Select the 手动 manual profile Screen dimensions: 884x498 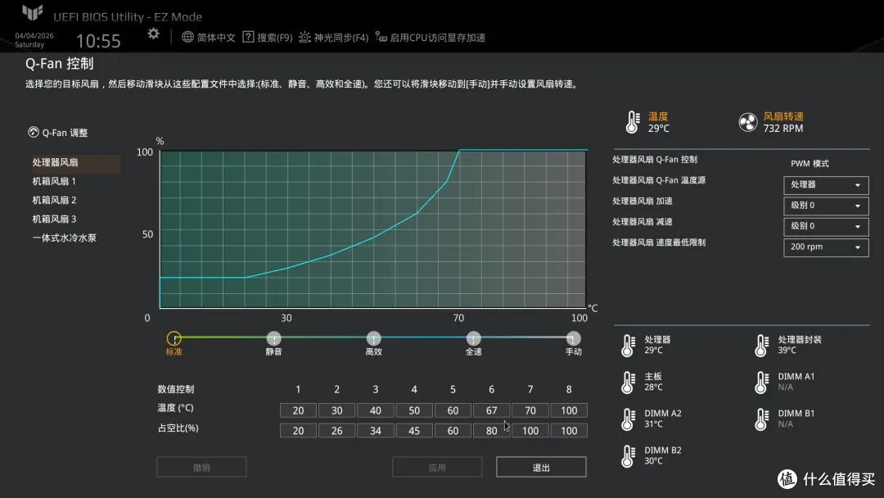click(573, 338)
